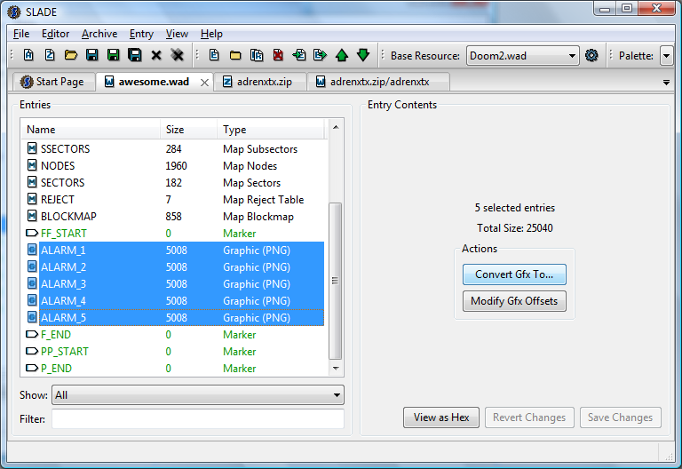Create a new ZIP archive
The width and height of the screenshot is (682, 469).
(x=50, y=55)
